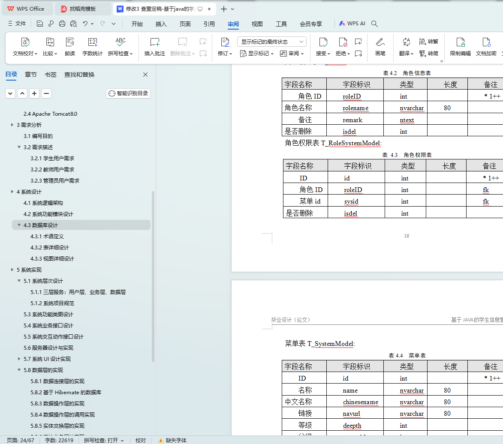Image resolution: width=503 pixels, height=444 pixels.
Task: Click page indicator 页面: 24/67
Action: point(21,441)
